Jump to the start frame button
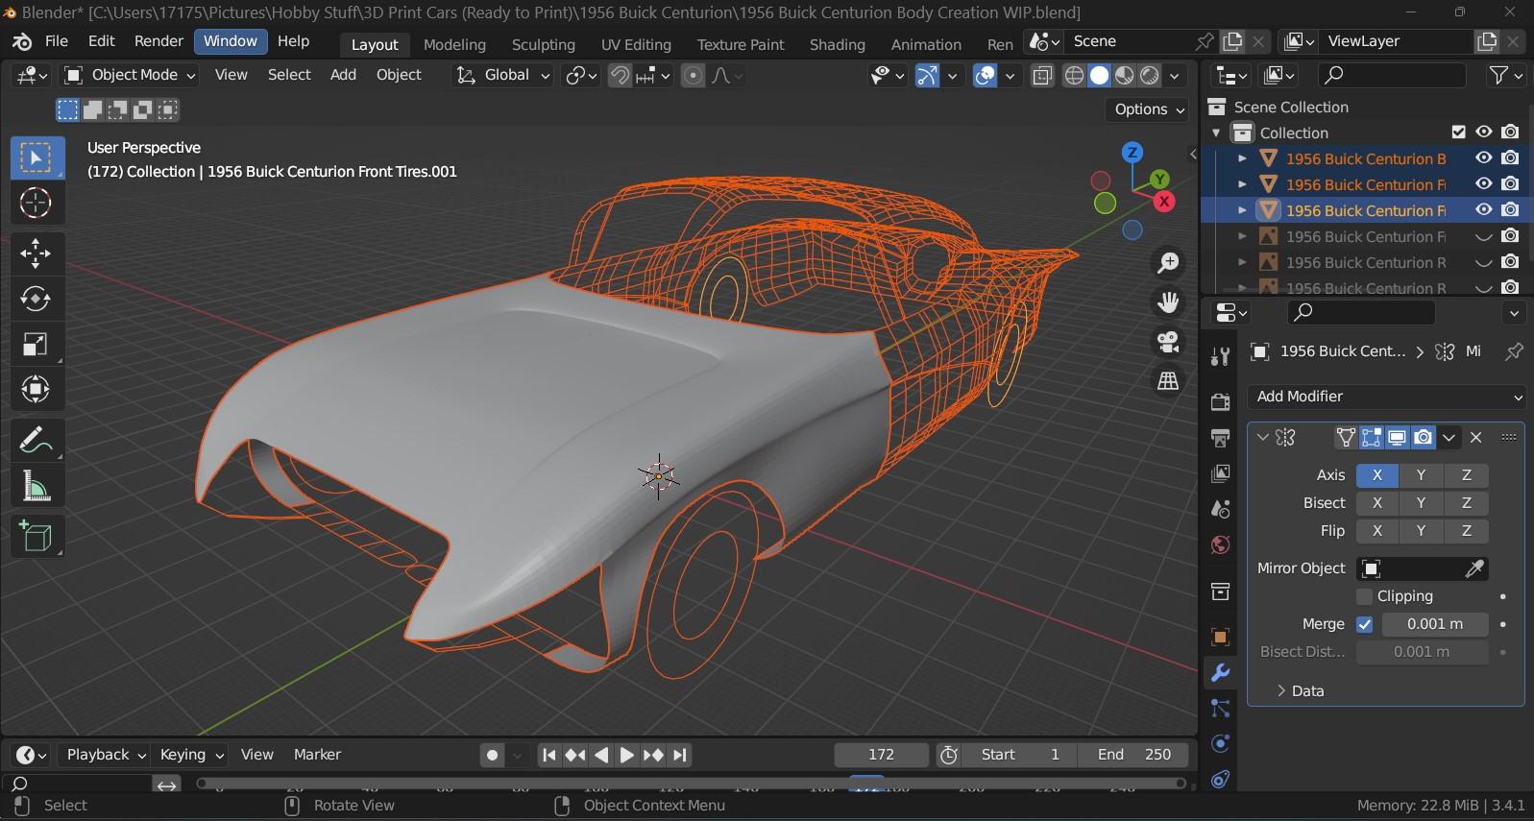Screen dimensions: 1534x821 548,755
